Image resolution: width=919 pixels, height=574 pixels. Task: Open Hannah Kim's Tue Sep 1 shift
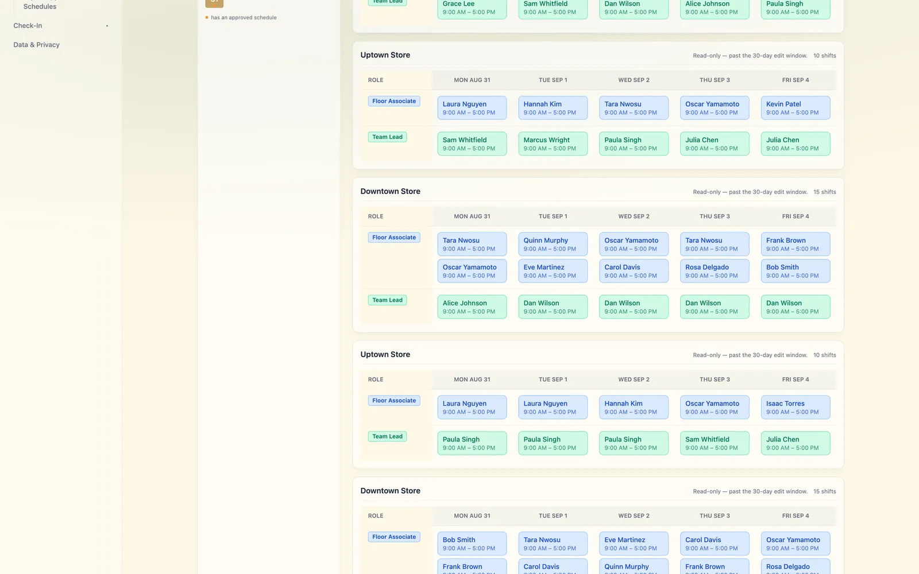[553, 108]
